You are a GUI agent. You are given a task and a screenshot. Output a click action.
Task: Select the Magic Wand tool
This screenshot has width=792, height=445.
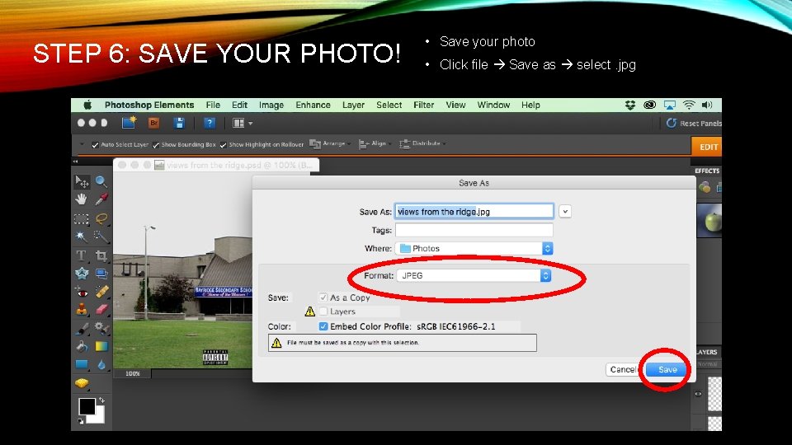(82, 237)
